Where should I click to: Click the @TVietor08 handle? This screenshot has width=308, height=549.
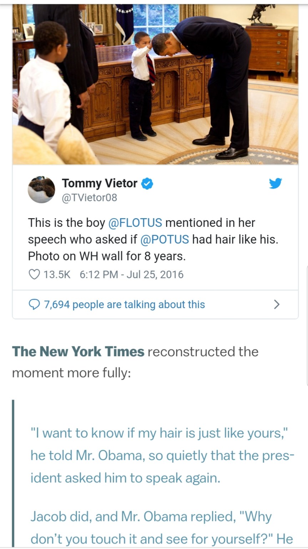pos(90,197)
